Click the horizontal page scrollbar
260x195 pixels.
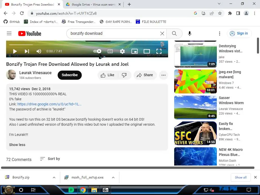(128, 168)
